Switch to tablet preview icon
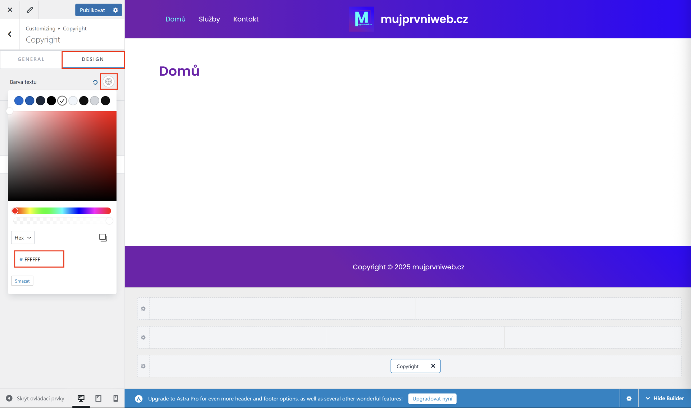Viewport: 691px width, 408px height. [x=98, y=398]
